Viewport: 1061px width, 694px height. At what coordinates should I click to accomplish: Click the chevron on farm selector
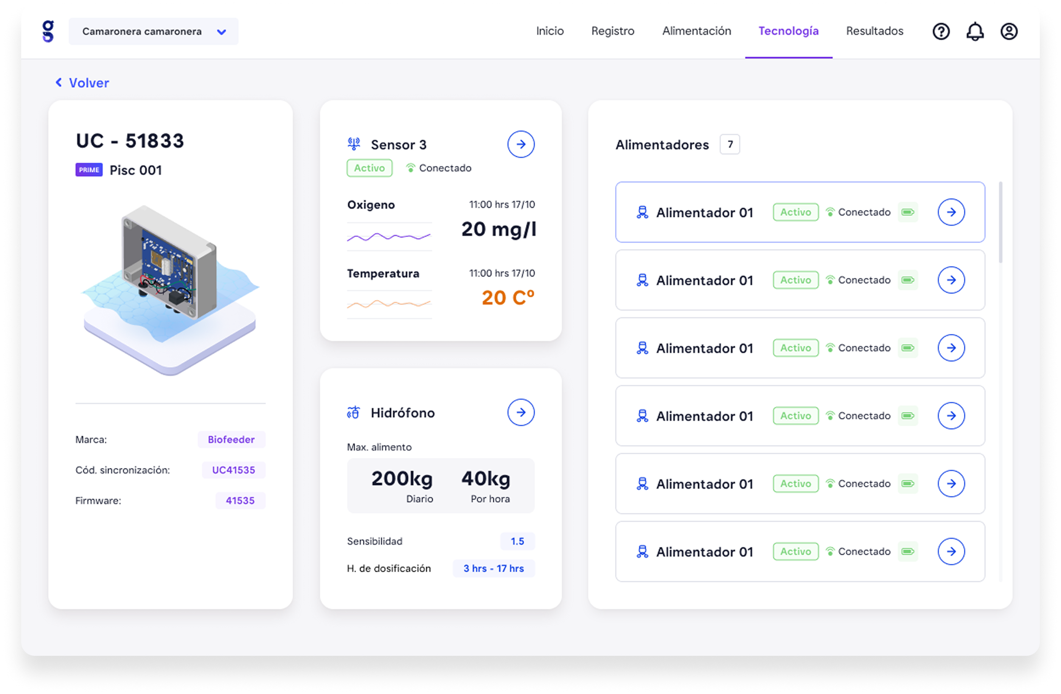tap(222, 32)
